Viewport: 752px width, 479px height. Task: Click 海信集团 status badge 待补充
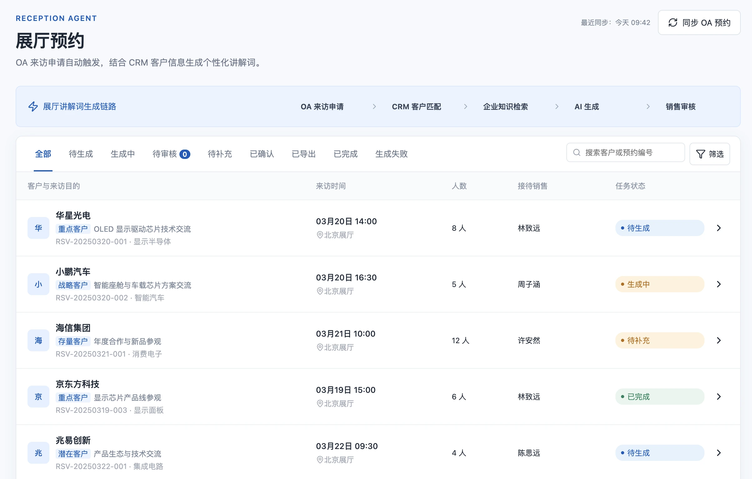660,340
